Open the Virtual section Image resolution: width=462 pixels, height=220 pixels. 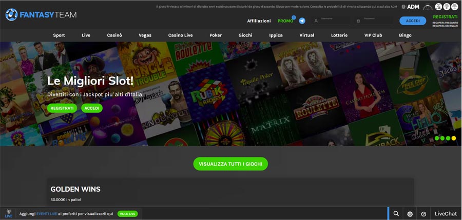pos(307,35)
